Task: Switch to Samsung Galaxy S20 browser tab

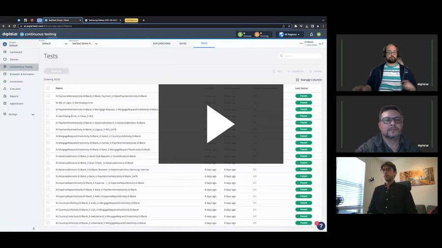Action: (x=103, y=20)
